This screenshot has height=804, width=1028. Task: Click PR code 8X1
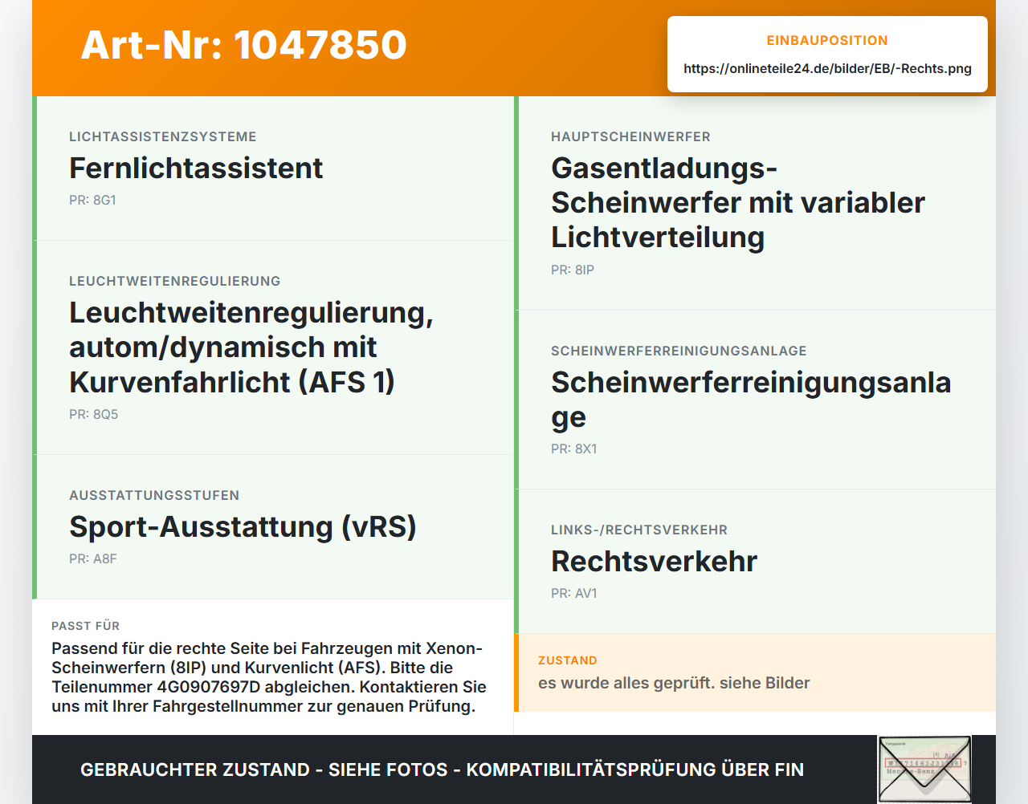[574, 449]
